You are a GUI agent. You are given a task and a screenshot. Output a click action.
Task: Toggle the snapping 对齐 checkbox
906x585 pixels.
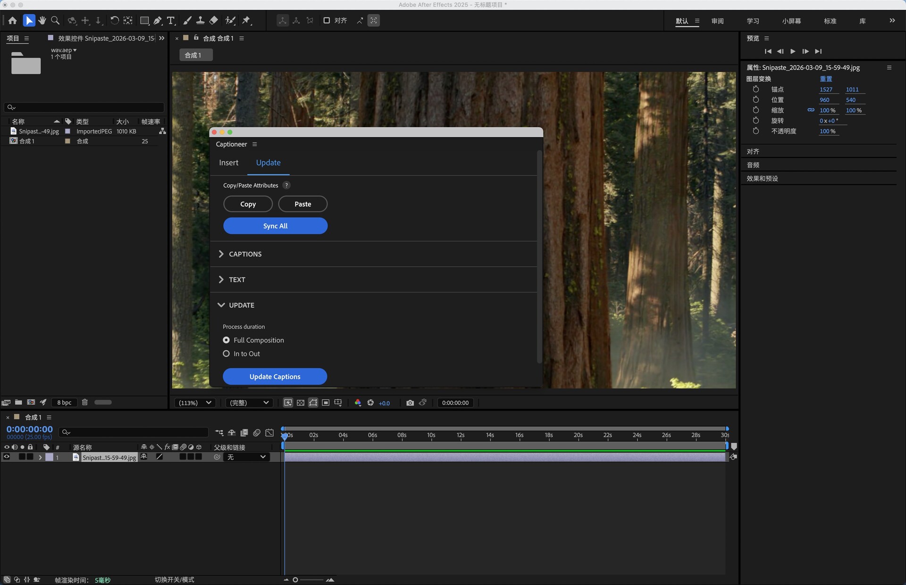point(327,20)
